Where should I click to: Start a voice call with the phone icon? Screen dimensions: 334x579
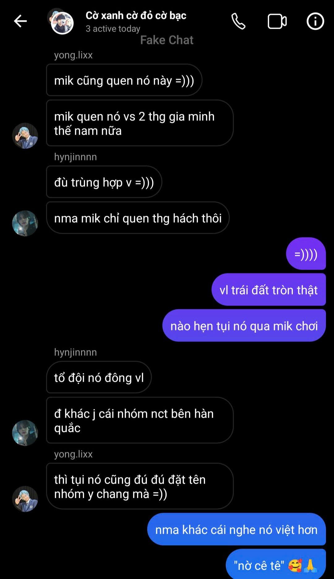click(238, 21)
